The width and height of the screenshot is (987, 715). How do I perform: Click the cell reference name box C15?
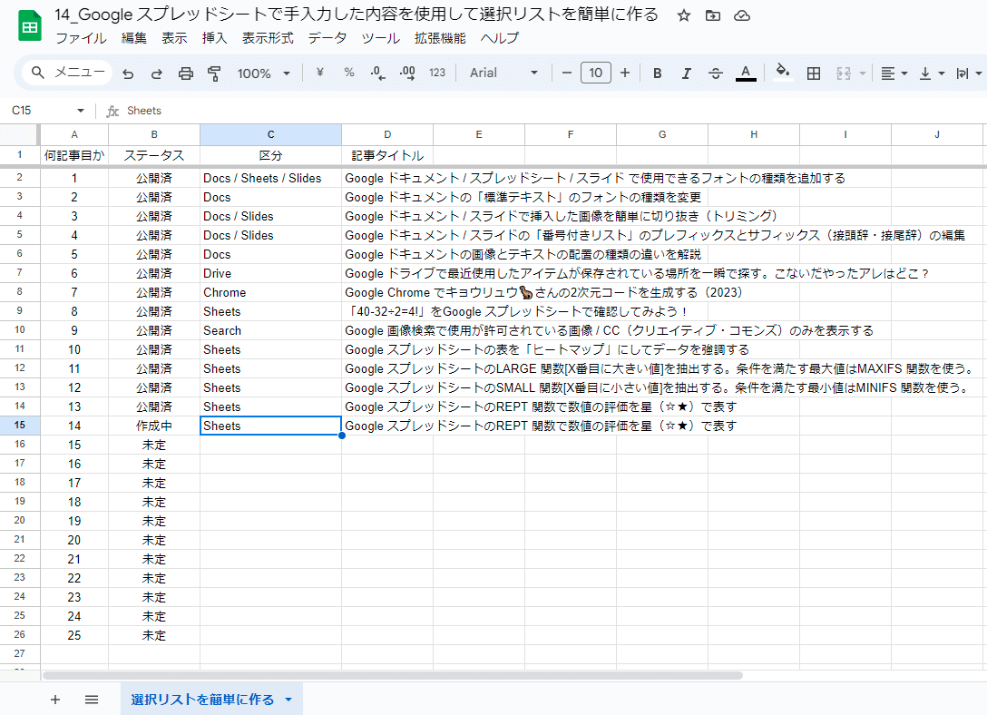point(47,111)
